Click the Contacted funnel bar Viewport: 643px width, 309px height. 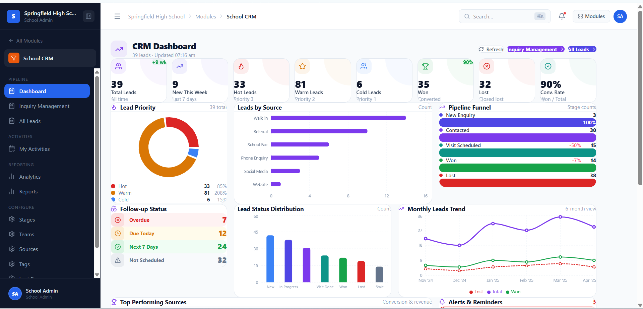pyautogui.click(x=518, y=137)
